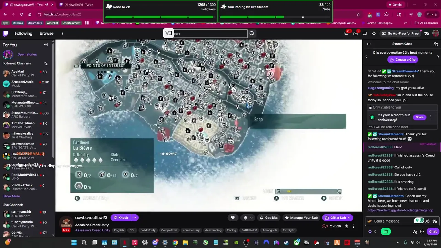Open Windows Start menu
The width and height of the screenshot is (441, 248).
pos(74,242)
